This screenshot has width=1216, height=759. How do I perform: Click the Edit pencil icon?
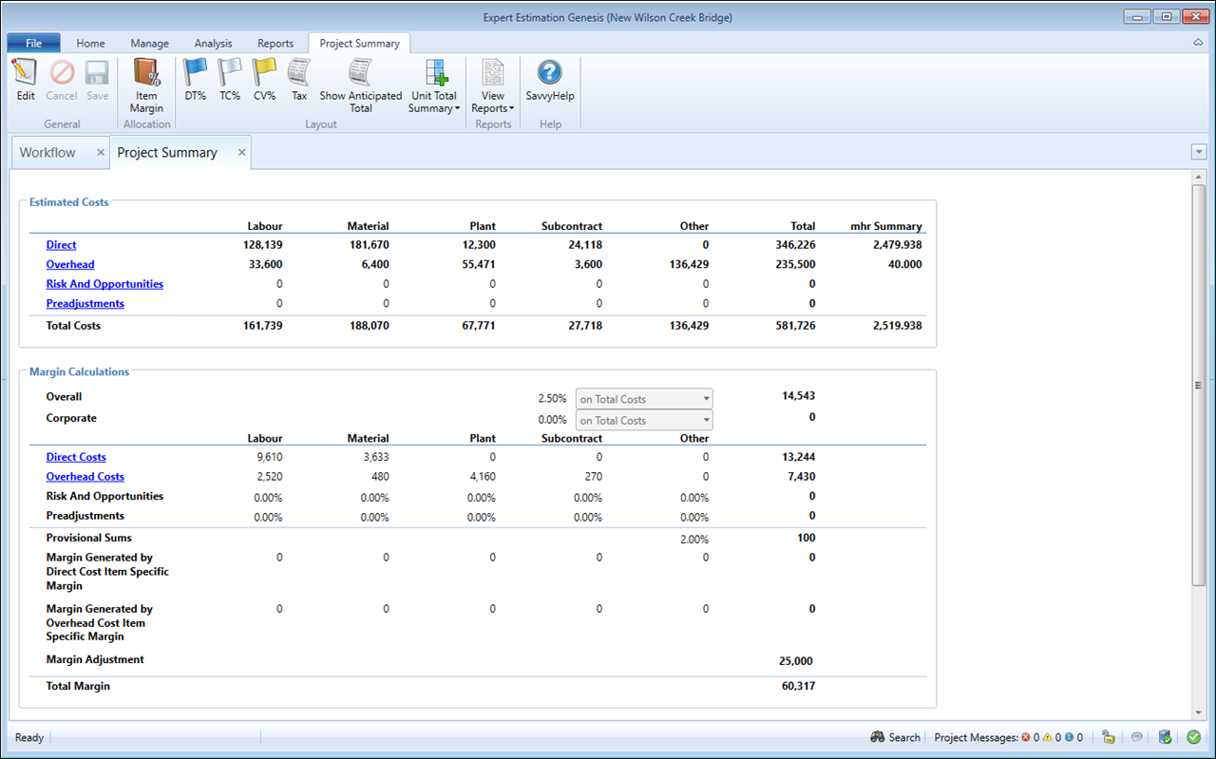click(26, 73)
